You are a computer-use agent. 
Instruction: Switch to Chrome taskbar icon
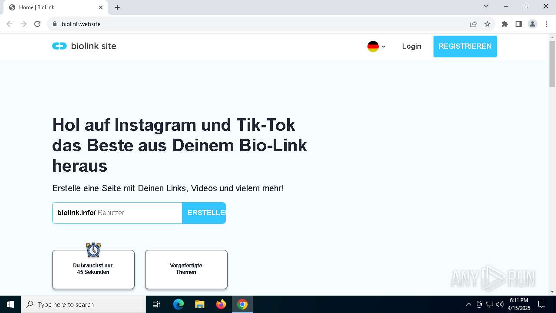[242, 304]
